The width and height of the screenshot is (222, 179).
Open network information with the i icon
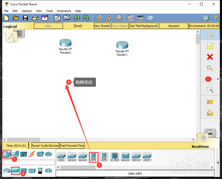coord(206,18)
